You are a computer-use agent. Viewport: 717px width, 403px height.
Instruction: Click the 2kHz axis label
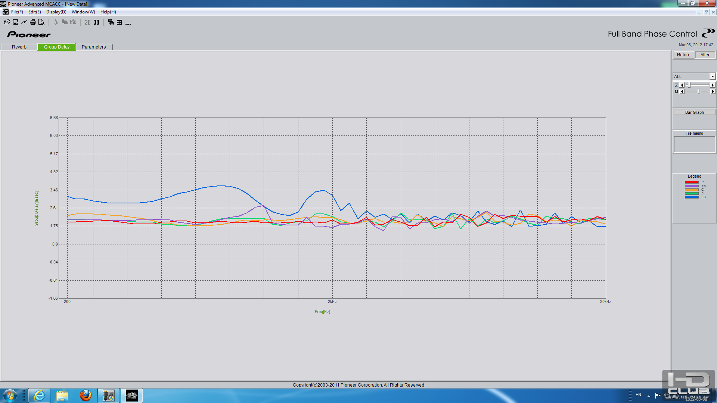332,302
